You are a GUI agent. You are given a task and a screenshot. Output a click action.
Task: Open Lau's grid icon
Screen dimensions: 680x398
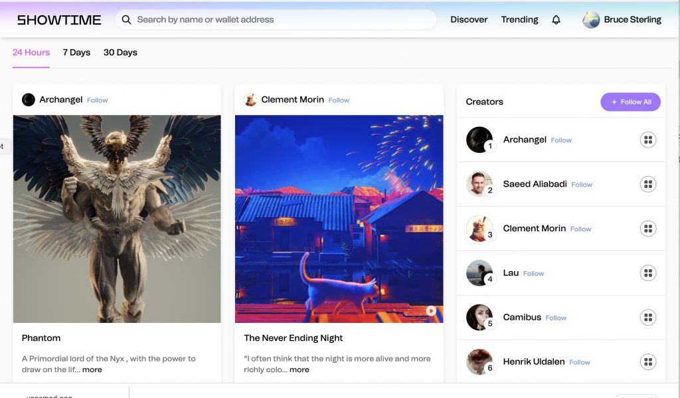click(648, 273)
